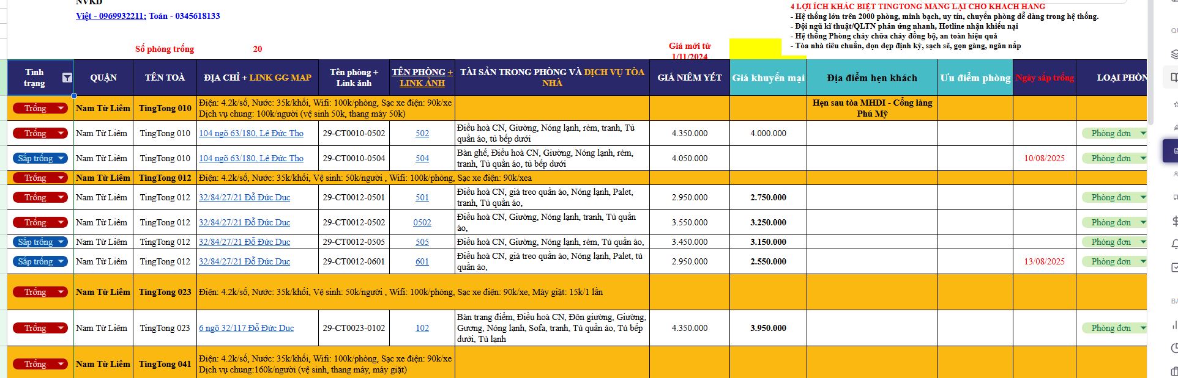This screenshot has width=1178, height=378.
Task: Select the highlighted active sidebar item
Action: click(1172, 150)
